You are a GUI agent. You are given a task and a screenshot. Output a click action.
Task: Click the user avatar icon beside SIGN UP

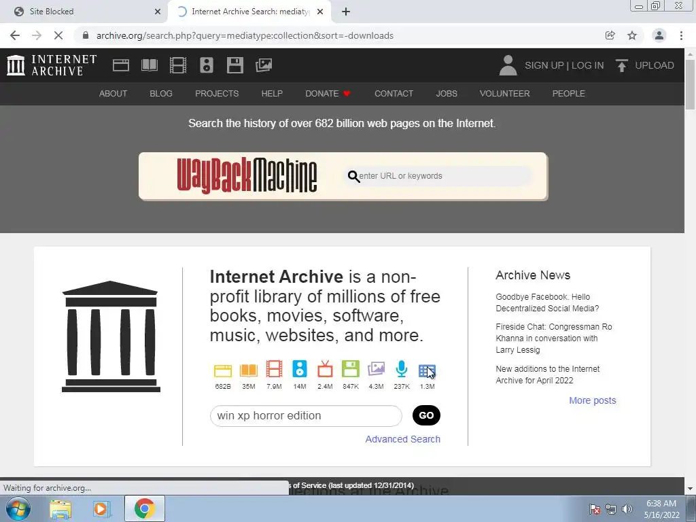[508, 65]
